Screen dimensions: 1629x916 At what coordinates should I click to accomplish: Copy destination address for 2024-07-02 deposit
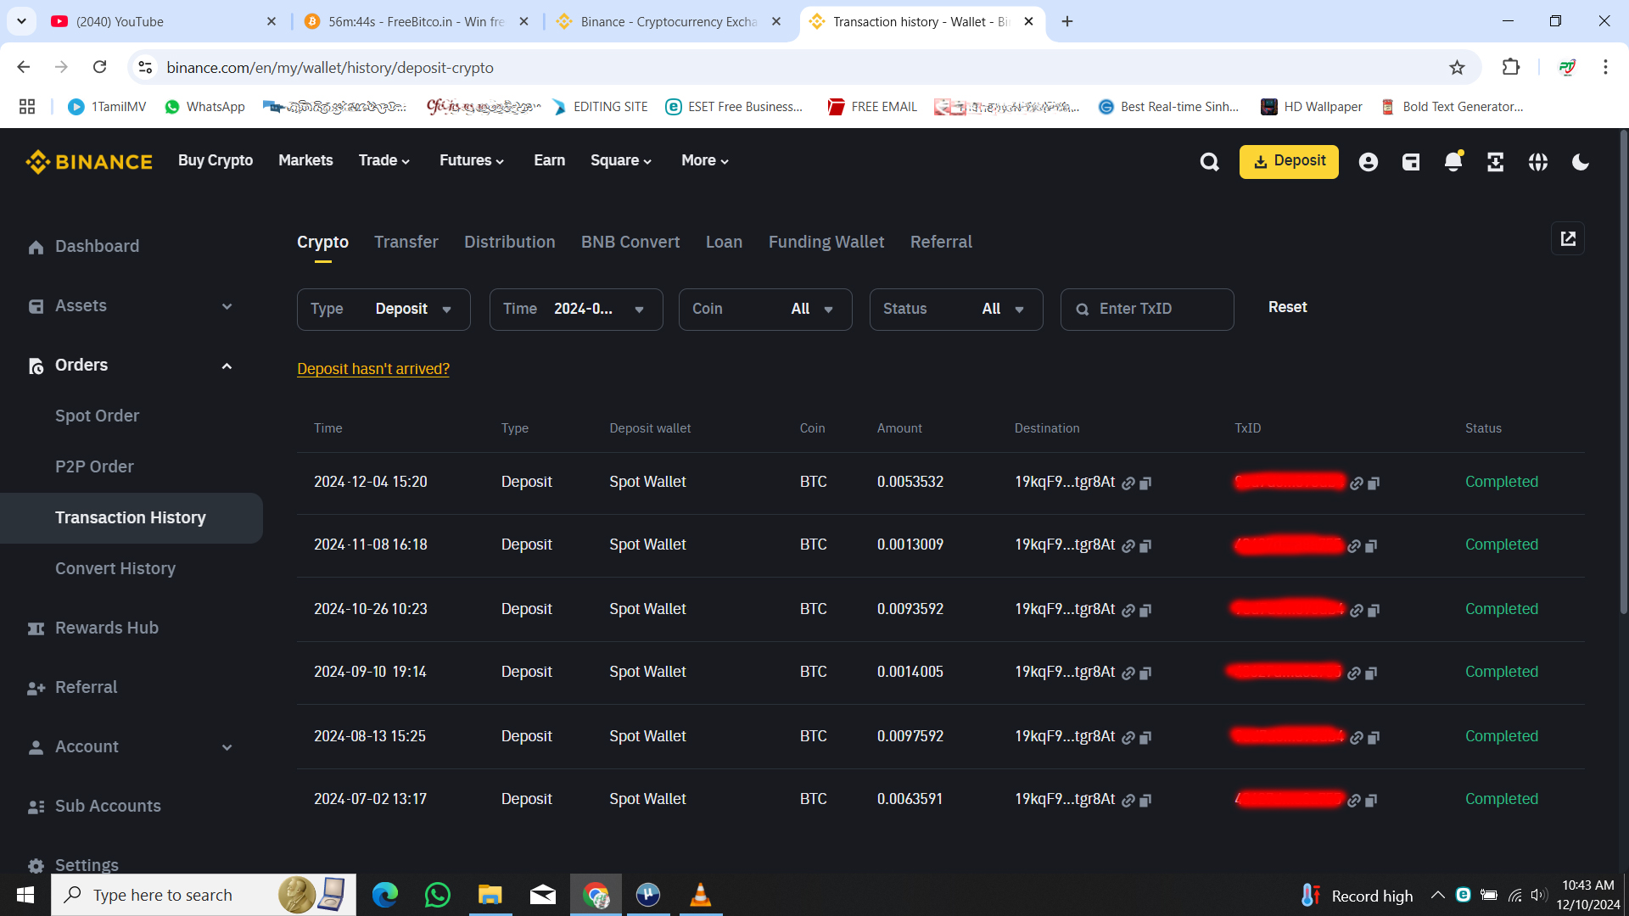[1145, 801]
